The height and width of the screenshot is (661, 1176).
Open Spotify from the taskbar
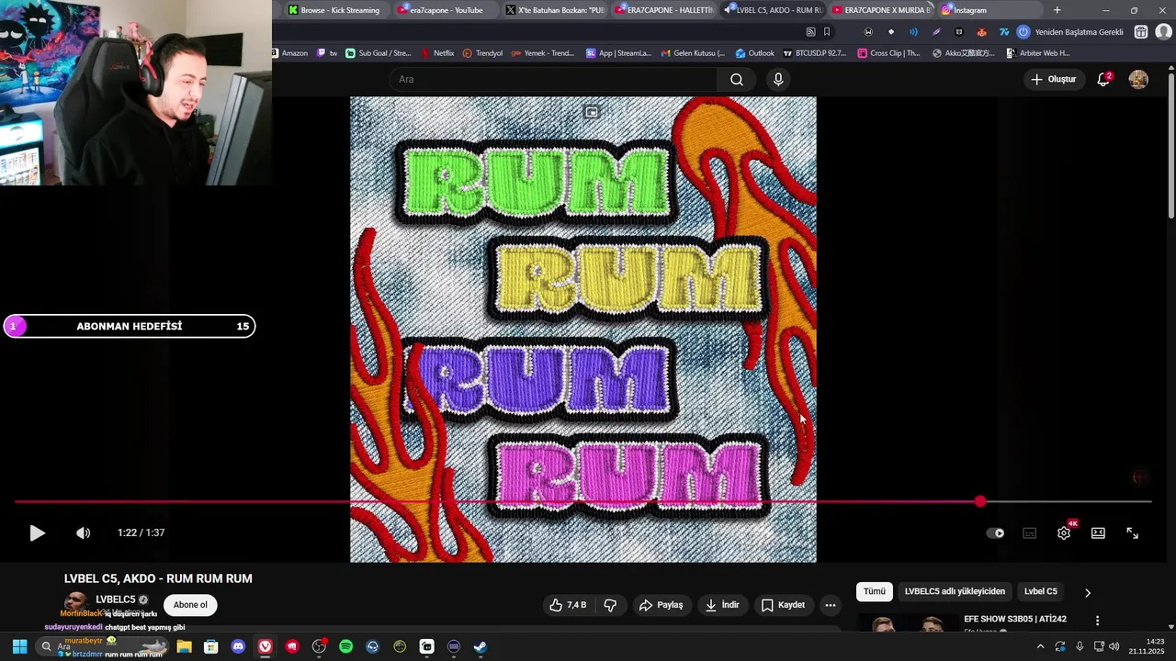click(345, 646)
